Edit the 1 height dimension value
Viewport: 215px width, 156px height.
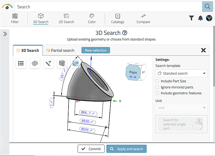click(x=51, y=103)
